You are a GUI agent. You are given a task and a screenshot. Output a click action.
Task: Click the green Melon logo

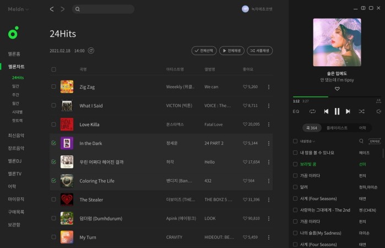(x=13, y=33)
